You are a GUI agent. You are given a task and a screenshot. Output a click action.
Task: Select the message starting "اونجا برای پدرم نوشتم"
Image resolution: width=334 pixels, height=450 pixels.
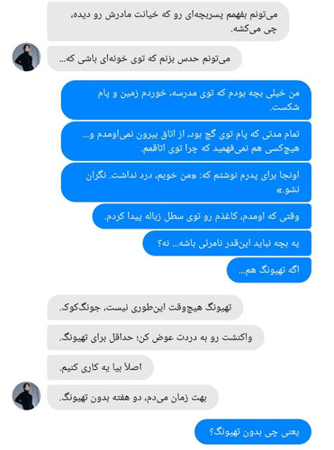(x=186, y=182)
